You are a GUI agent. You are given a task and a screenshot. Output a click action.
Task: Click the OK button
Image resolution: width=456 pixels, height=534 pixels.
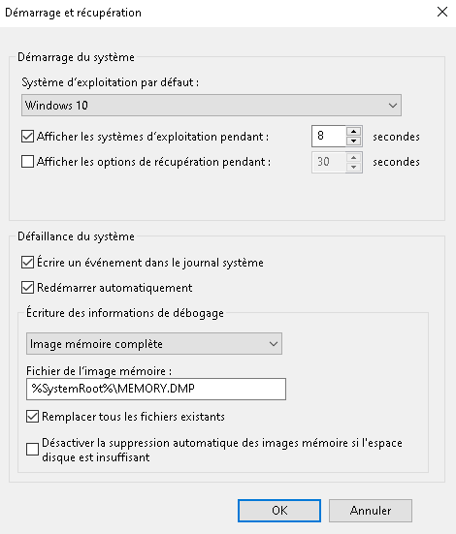click(279, 511)
